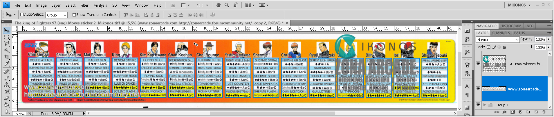The image size is (554, 117).
Task: Hide the Group 1 layer group
Action: 478,105
